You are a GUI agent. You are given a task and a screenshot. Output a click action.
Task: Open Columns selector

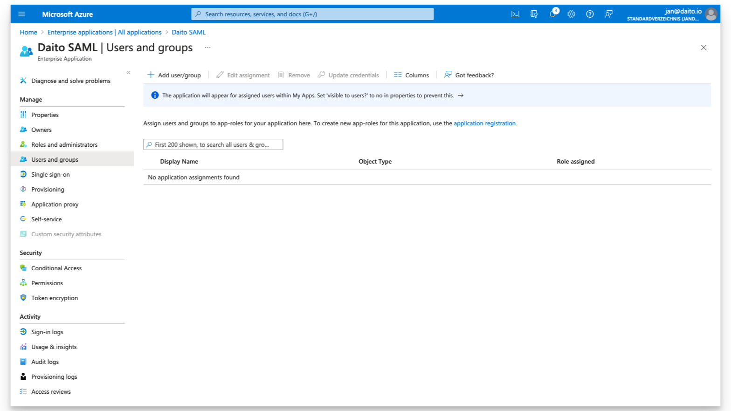tap(411, 75)
